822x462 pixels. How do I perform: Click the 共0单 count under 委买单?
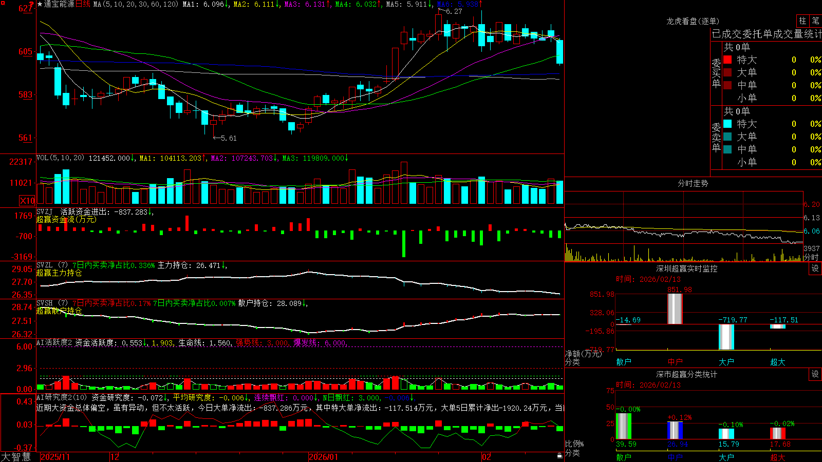point(737,47)
